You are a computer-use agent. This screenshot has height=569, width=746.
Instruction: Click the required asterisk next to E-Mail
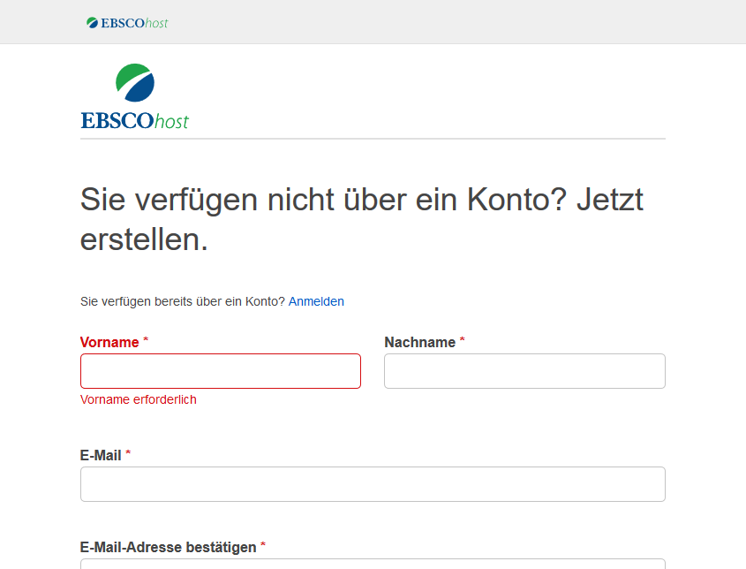(x=128, y=454)
